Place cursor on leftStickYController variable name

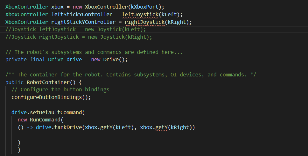click(82, 14)
